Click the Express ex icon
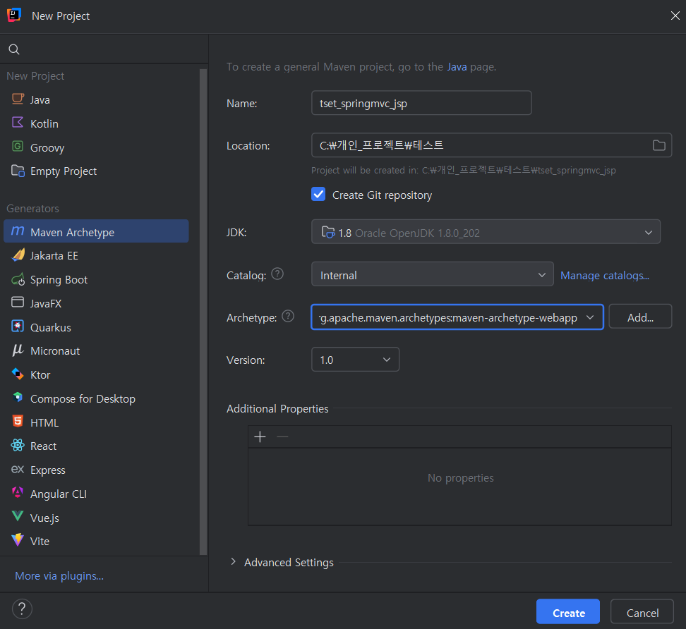The width and height of the screenshot is (686, 629). tap(18, 470)
